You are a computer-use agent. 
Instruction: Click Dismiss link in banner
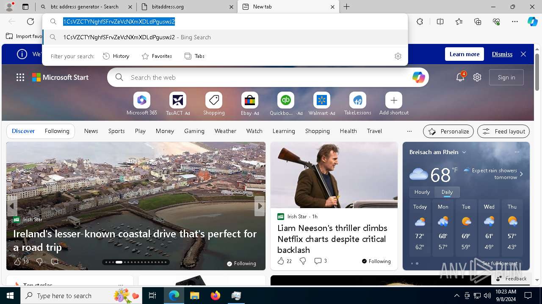click(x=502, y=54)
